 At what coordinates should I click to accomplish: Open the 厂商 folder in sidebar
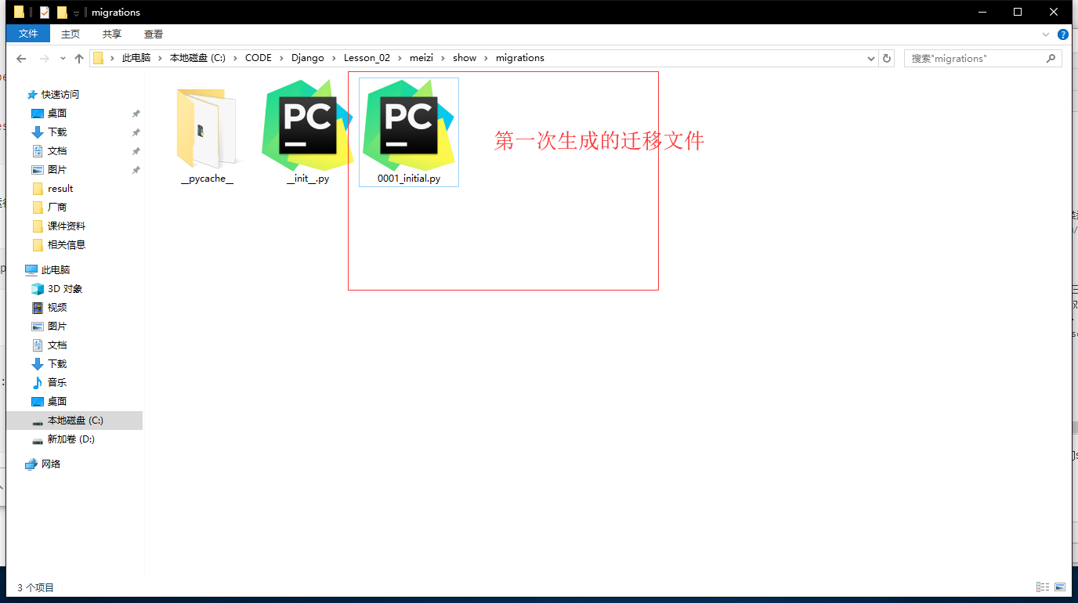tap(57, 207)
